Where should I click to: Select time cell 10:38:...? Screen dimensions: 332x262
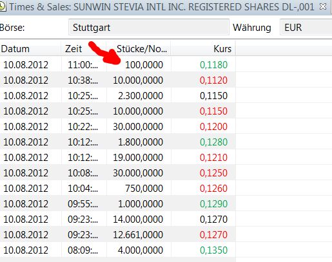pos(83,80)
